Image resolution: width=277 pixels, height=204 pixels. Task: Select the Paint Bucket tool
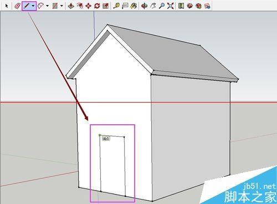coord(134,6)
